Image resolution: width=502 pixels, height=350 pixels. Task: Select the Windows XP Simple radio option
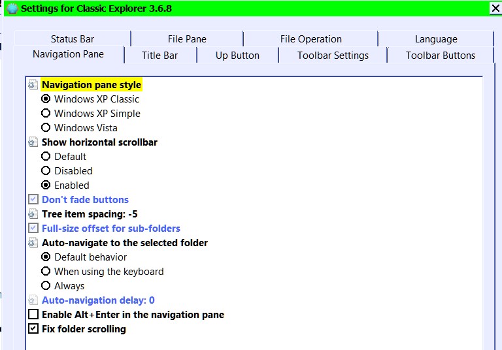(46, 114)
